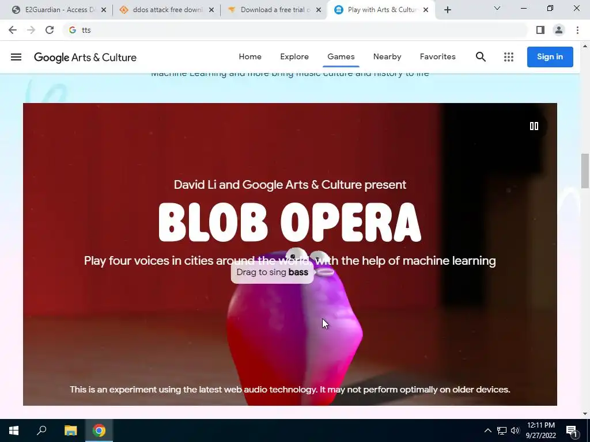The image size is (590, 442).
Task: Click the pink bass blob character
Action: pyautogui.click(x=294, y=331)
